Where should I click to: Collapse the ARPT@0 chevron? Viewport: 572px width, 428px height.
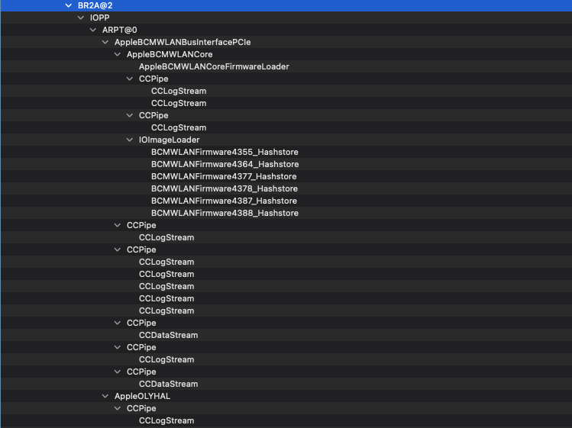pos(93,30)
